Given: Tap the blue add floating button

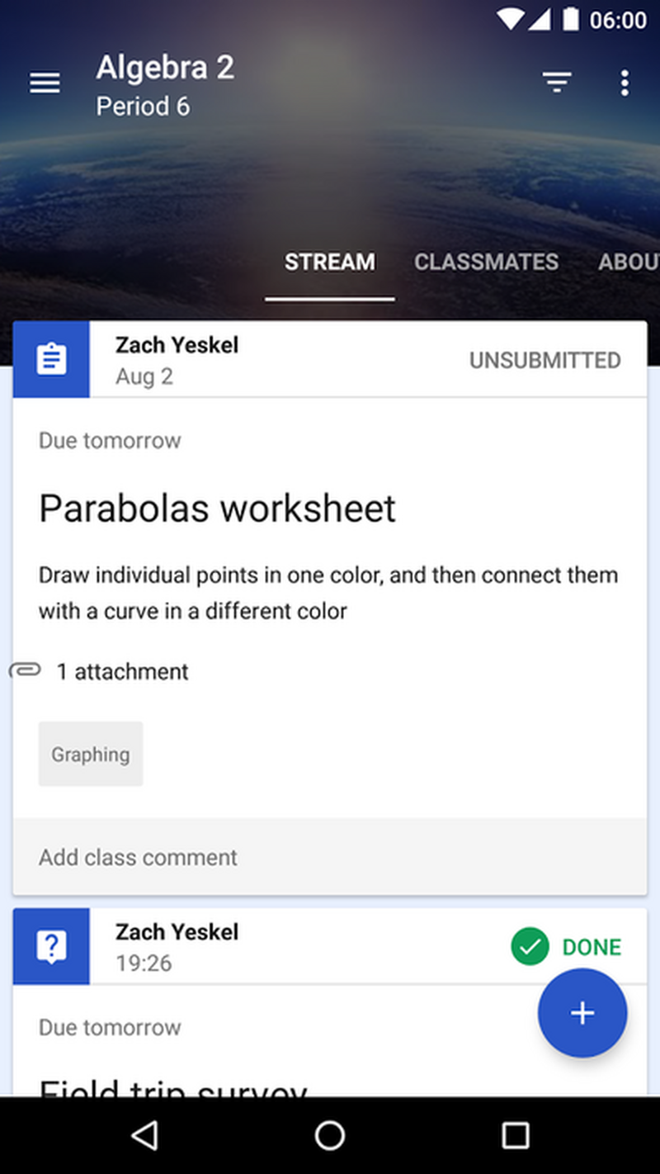Looking at the screenshot, I should pos(582,1013).
